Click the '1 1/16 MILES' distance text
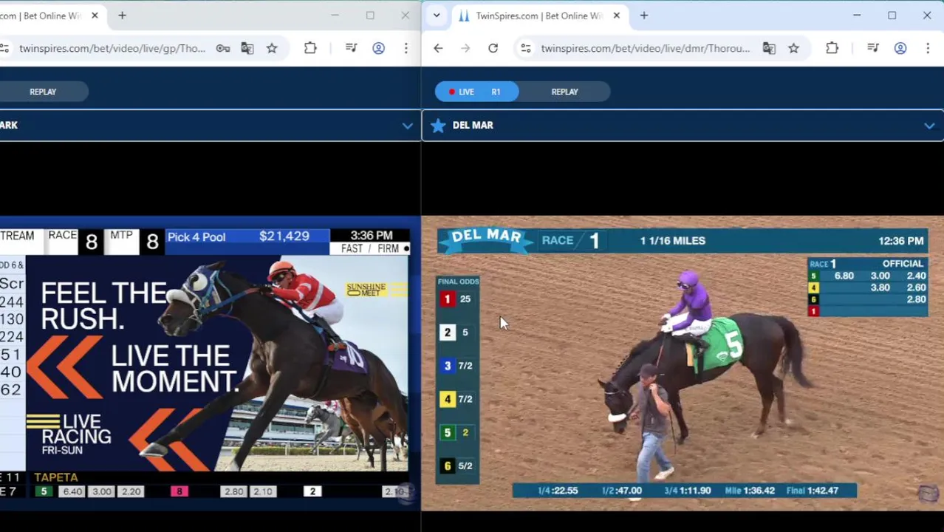The width and height of the screenshot is (944, 532). click(672, 240)
